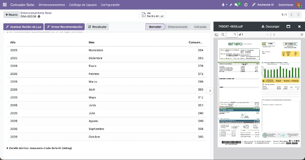The width and height of the screenshot is (305, 160).
Task: Click the 749097-4858.pdf file name
Action: tap(230, 26)
